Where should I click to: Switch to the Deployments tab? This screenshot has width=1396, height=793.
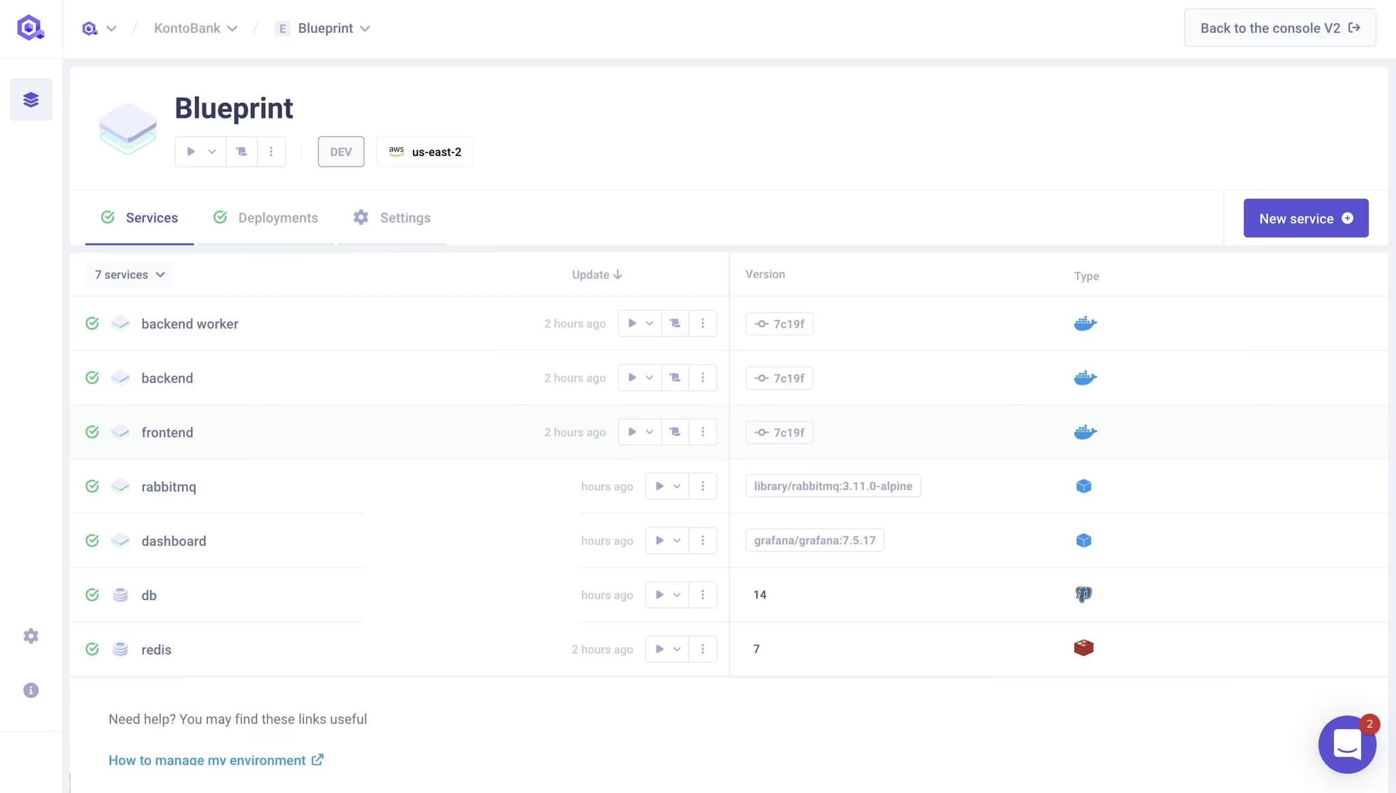click(265, 218)
